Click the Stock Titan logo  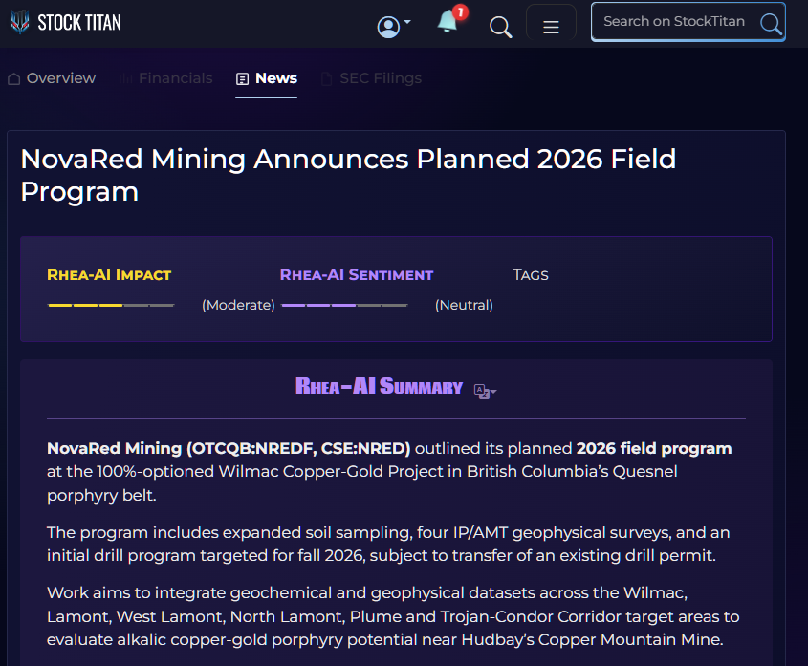65,23
